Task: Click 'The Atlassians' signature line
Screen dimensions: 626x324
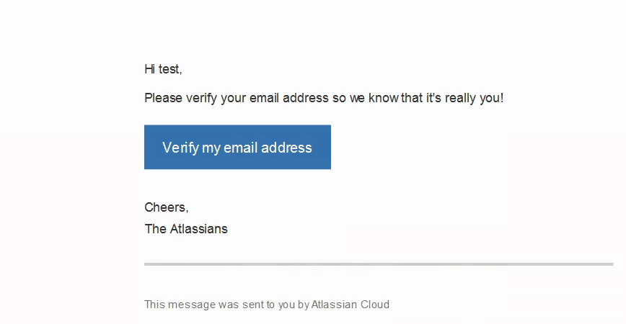Action: click(186, 229)
